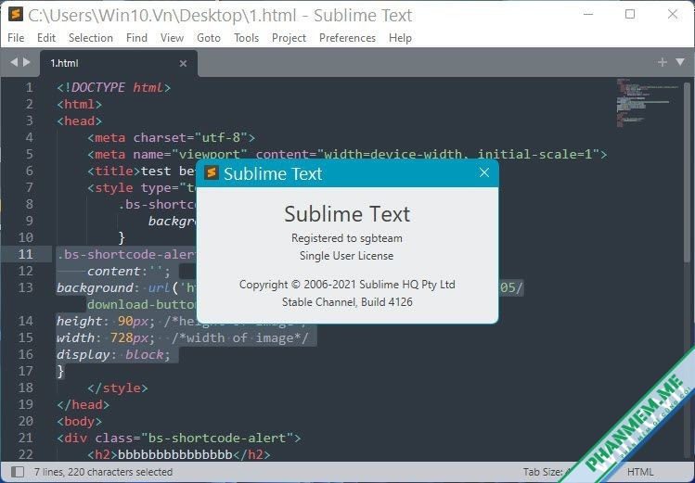Image resolution: width=695 pixels, height=483 pixels.
Task: Click line number 11 in gutter
Action: tap(25, 255)
